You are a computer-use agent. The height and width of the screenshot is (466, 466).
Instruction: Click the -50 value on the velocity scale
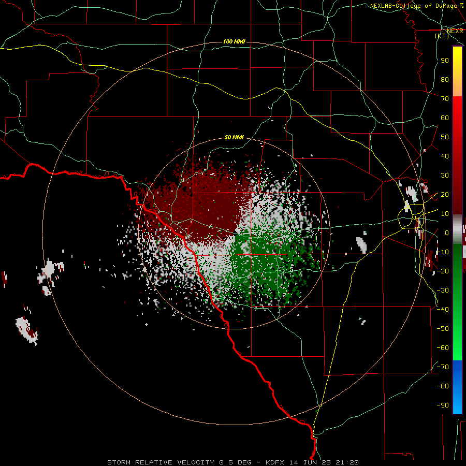click(x=443, y=329)
